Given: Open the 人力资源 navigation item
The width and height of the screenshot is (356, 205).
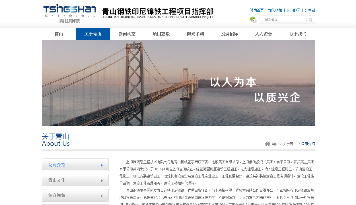Looking at the screenshot, I should click(264, 34).
